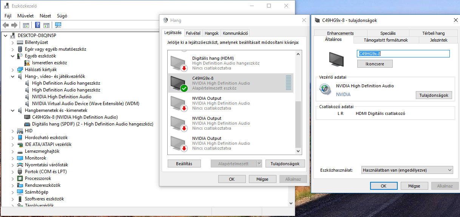This screenshot has width=460, height=217.
Task: Click the Nyomtatási várólisták printer icon
Action: tap(20, 165)
